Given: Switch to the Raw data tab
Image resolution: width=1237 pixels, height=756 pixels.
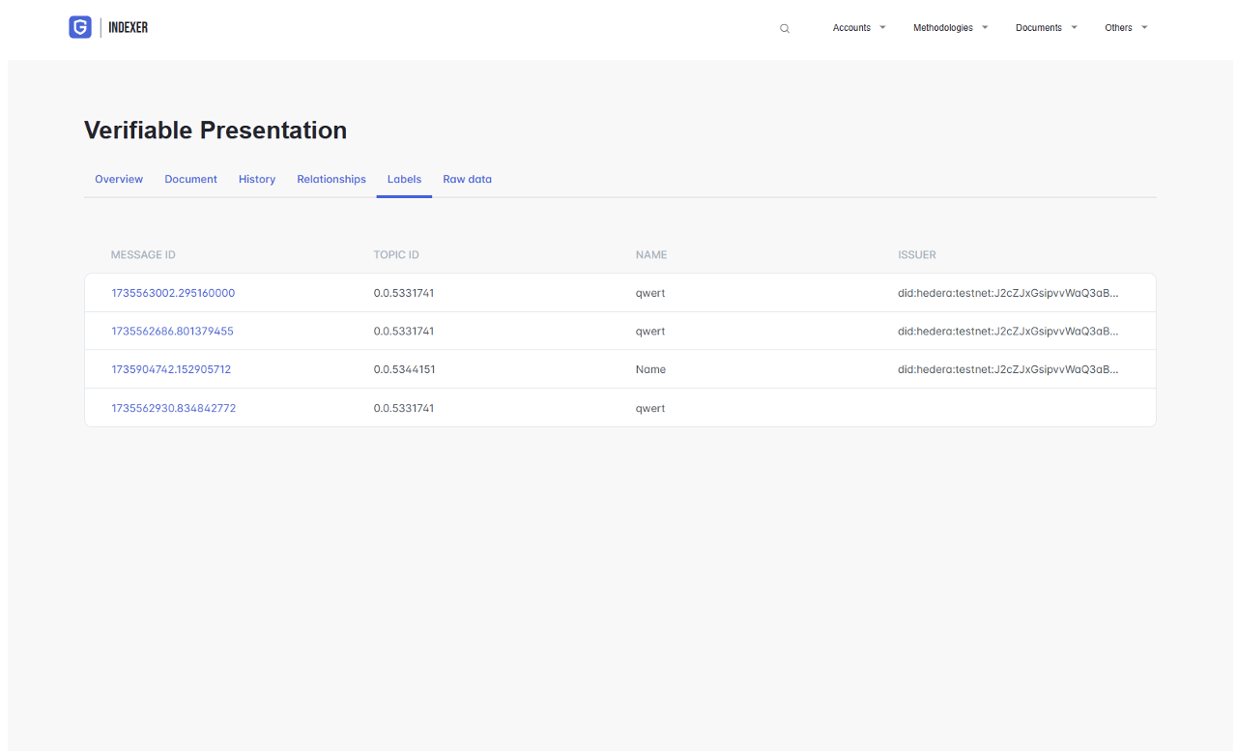Looking at the screenshot, I should coord(467,179).
